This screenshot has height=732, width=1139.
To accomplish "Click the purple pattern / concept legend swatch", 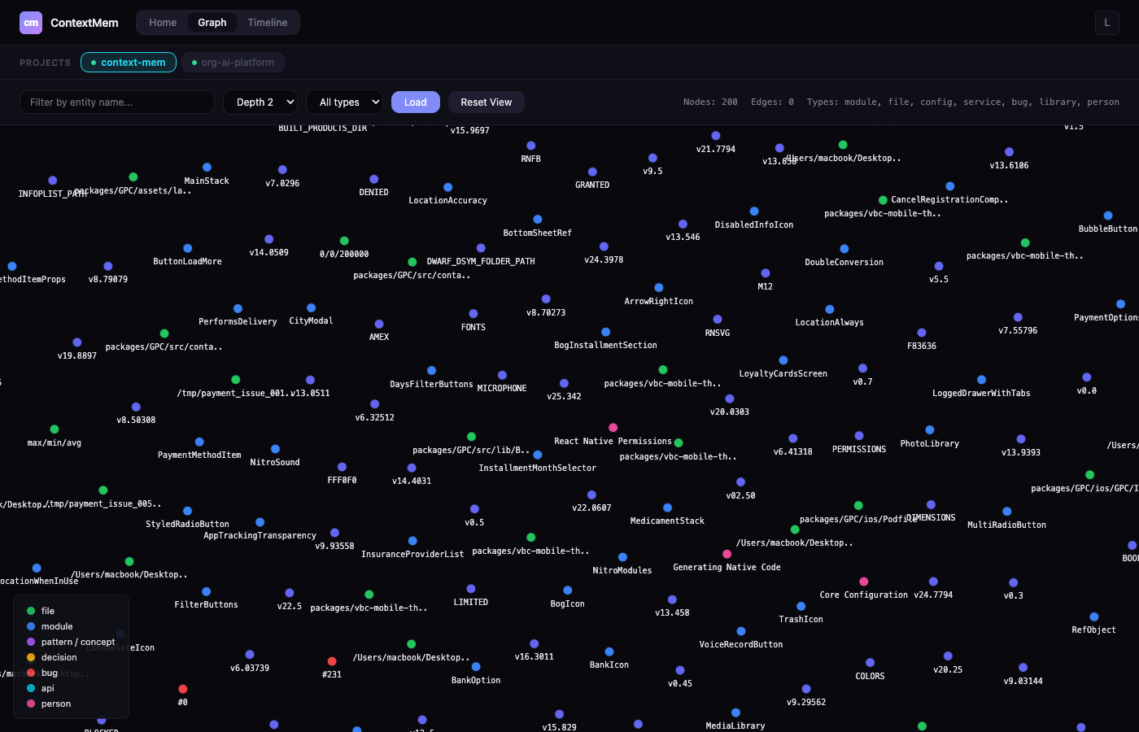I will [31, 642].
